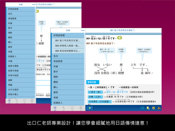Screen dimensions: 175x131
Task: Tap the brown translation line 001 我２年沒有交女朋友了
Action: pyautogui.click(x=100, y=43)
